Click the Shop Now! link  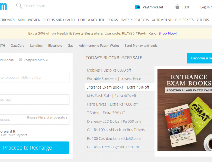point(167,33)
